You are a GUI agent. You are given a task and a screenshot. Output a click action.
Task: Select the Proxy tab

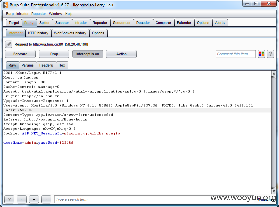click(29, 23)
